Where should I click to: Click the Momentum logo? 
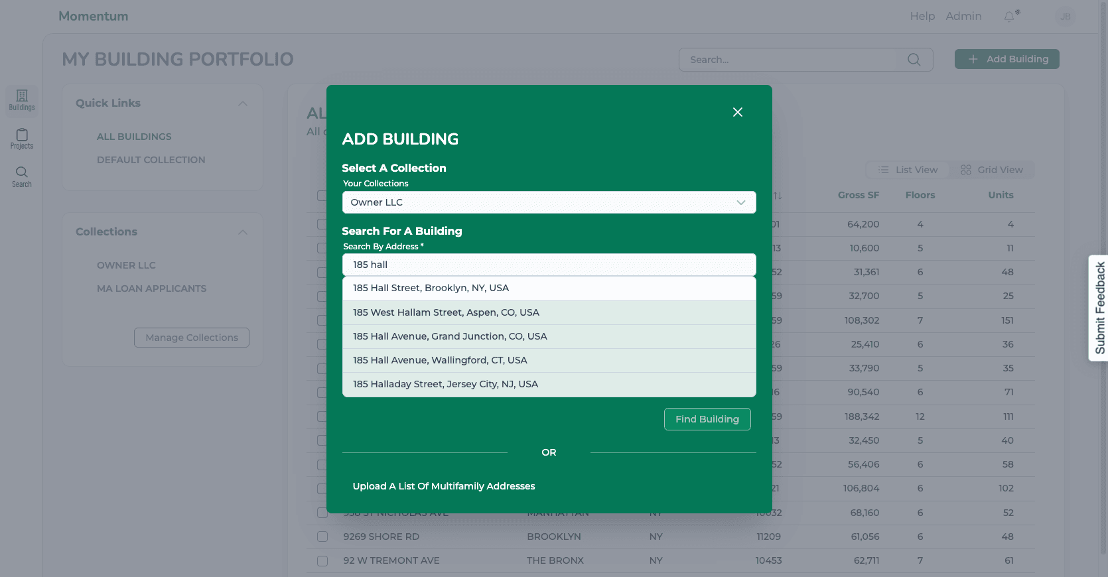pyautogui.click(x=94, y=16)
